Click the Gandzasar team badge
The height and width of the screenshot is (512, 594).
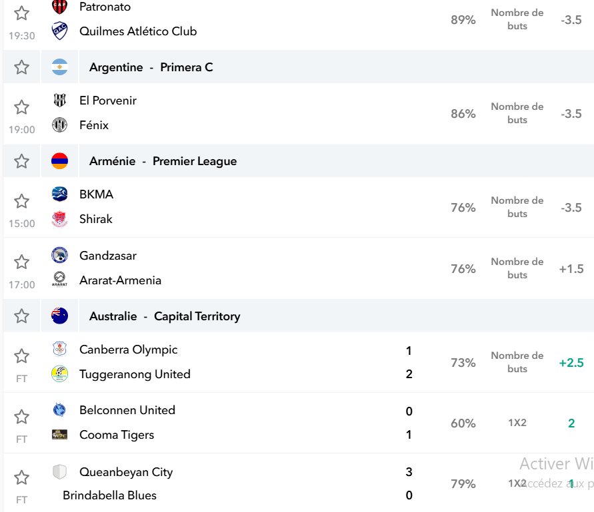(x=59, y=255)
